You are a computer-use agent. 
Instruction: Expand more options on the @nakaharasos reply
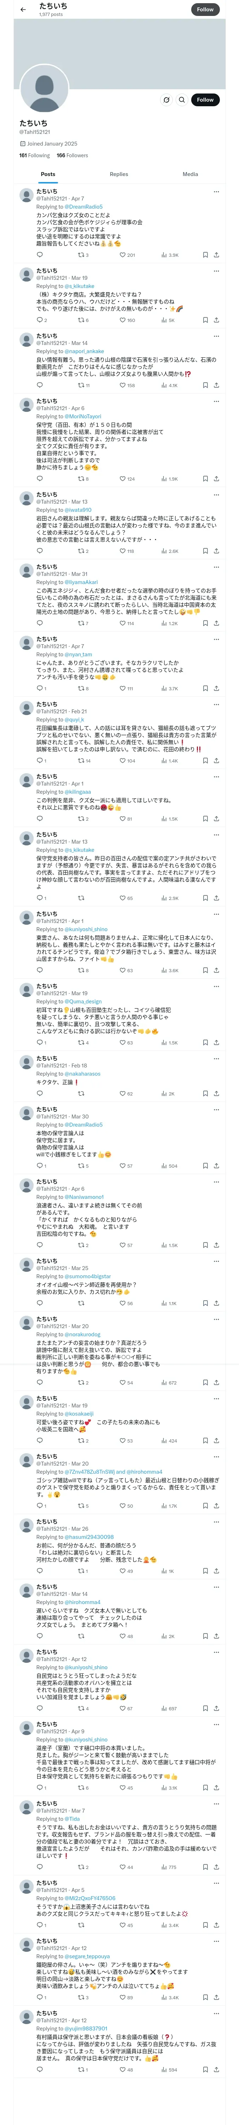pos(216,1058)
